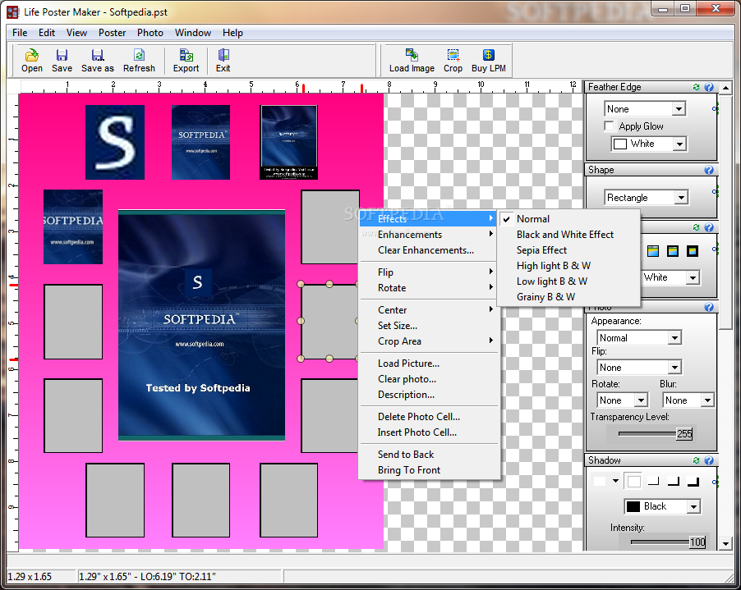Load an image using the Load Image icon

412,61
